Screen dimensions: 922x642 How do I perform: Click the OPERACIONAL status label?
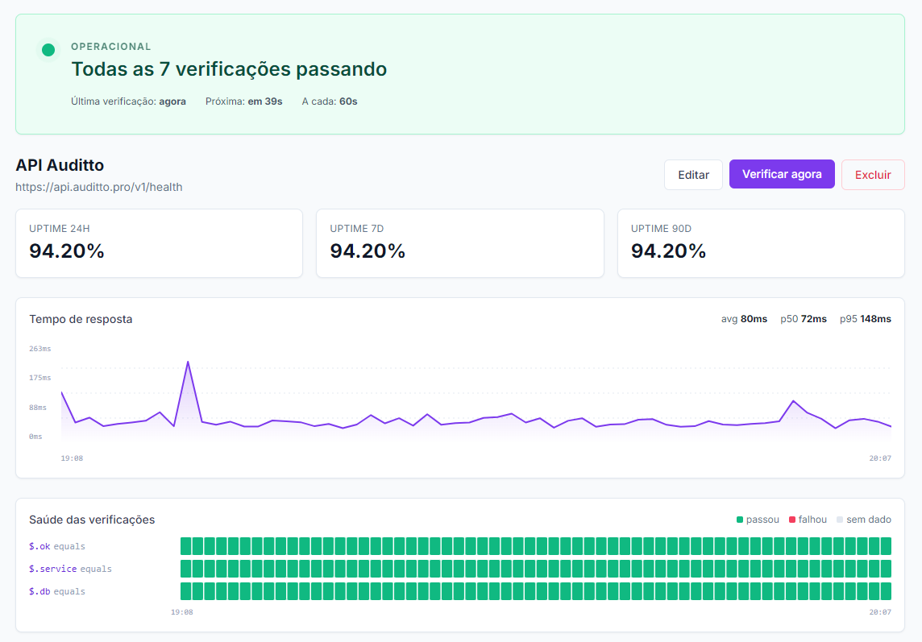(x=111, y=47)
